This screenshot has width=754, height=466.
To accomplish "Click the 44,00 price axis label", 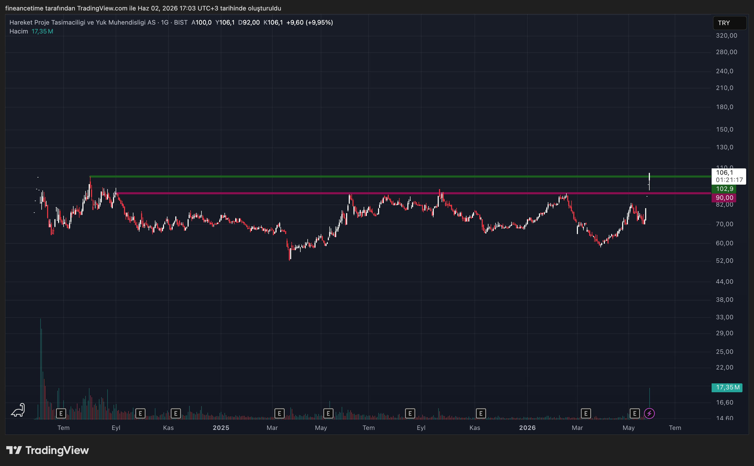I will point(724,282).
